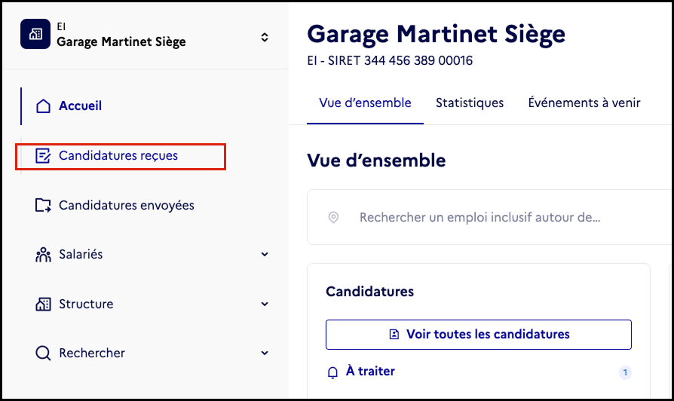The width and height of the screenshot is (674, 401).
Task: Open the À traiter link
Action: (370, 372)
